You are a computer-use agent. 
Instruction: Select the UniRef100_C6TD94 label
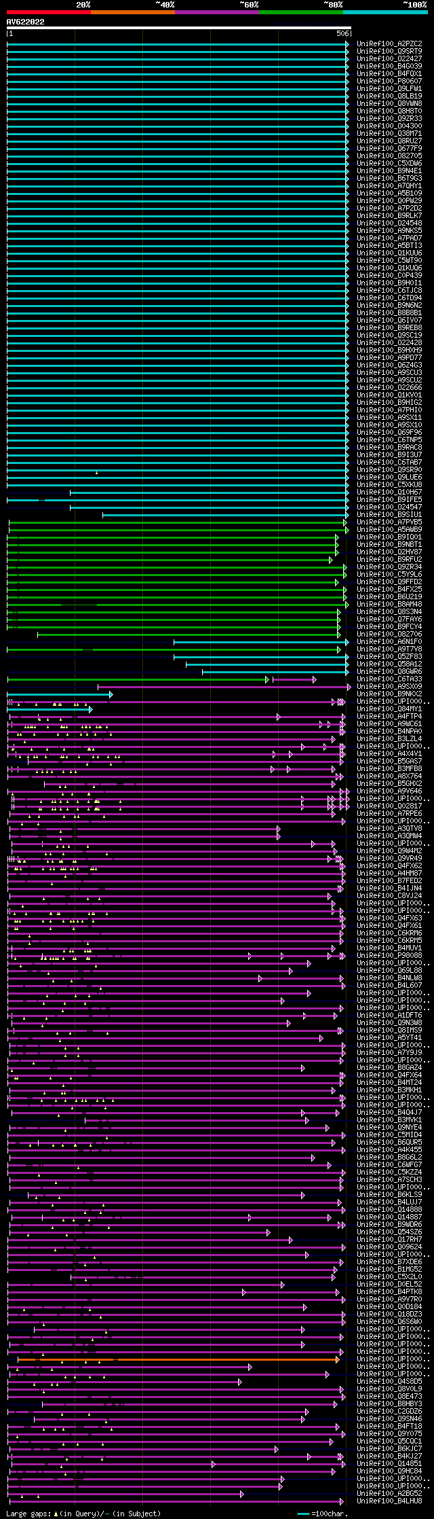point(389,298)
